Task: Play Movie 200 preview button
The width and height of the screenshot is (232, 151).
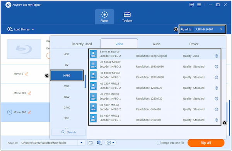Action: coord(9,112)
